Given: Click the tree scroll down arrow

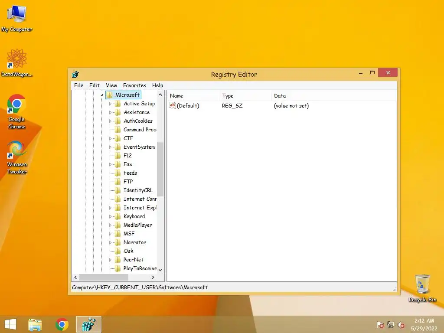Looking at the screenshot, I should click(x=160, y=270).
